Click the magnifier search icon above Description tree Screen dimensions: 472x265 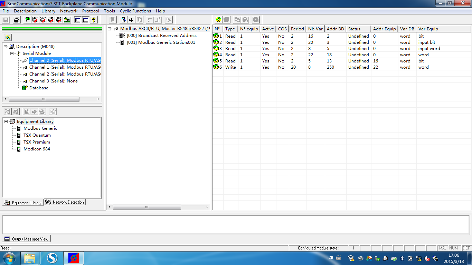tap(8, 38)
